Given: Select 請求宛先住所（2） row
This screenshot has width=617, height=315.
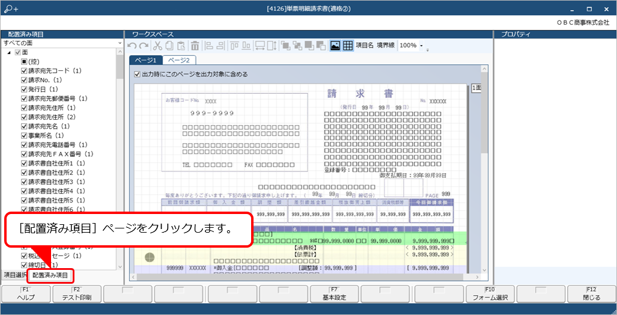Looking at the screenshot, I should pyautogui.click(x=52, y=117).
